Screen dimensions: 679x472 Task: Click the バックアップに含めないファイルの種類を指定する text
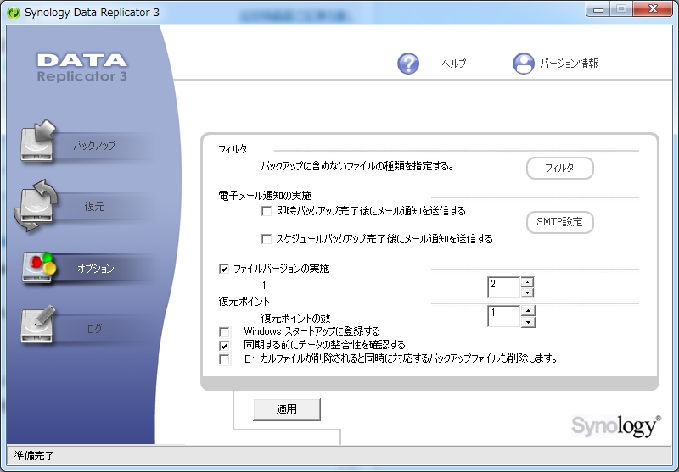pos(357,166)
